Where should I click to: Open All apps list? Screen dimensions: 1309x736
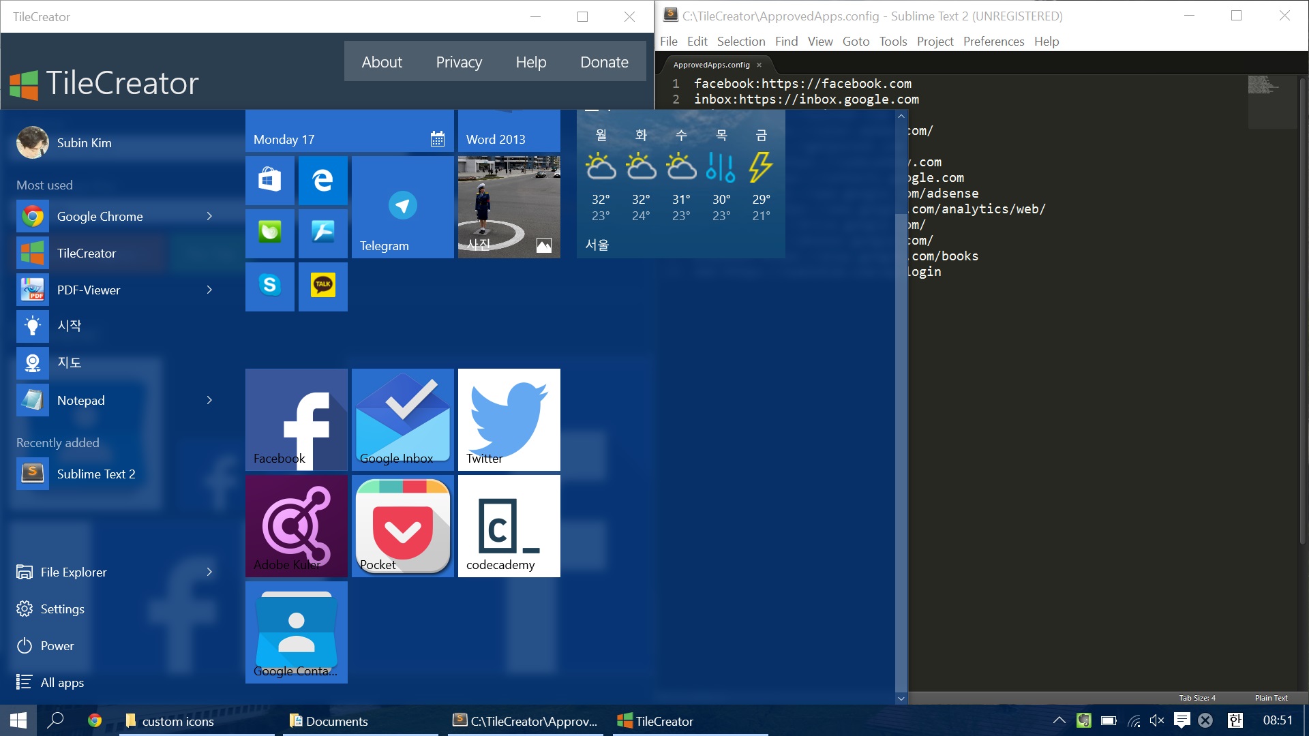61,682
